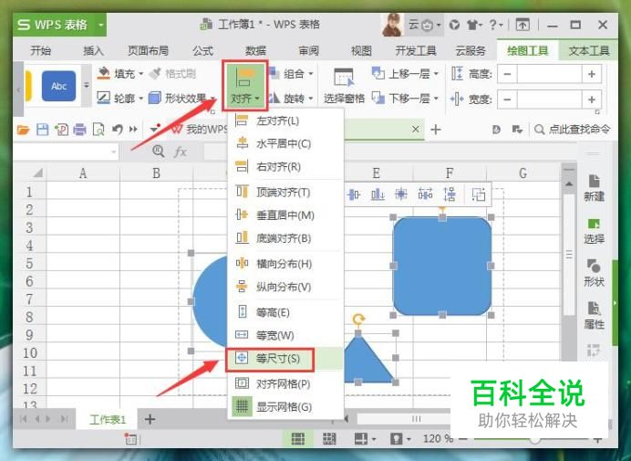This screenshot has height=461, width=631.
Task: Choose 右对齐(R) from align menu
Action: click(x=285, y=166)
